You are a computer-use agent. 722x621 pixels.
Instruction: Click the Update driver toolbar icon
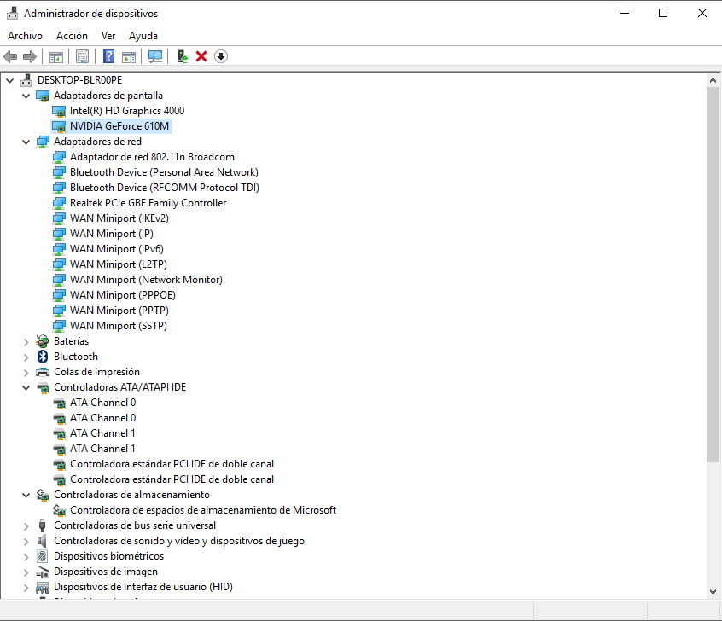pyautogui.click(x=182, y=56)
